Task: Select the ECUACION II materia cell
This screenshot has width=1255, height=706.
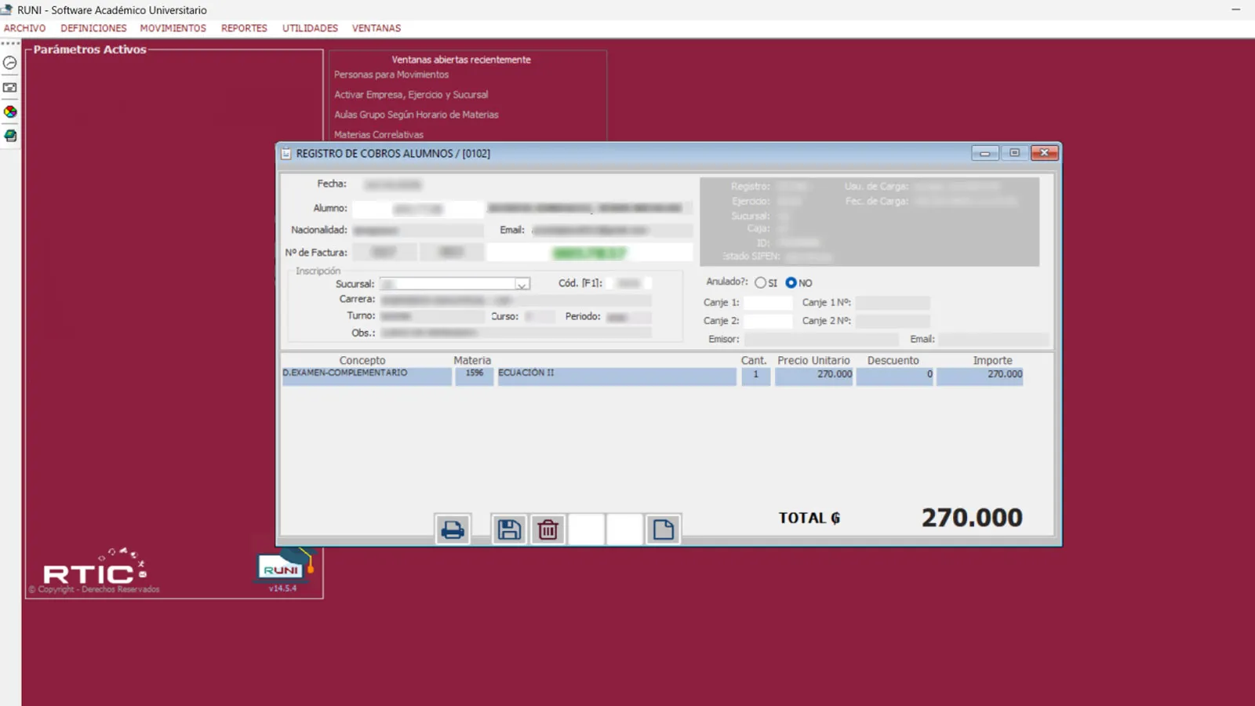Action: click(x=617, y=376)
